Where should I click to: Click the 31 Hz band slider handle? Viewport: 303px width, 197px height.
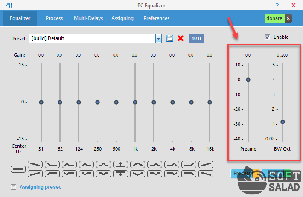pyautogui.click(x=41, y=102)
